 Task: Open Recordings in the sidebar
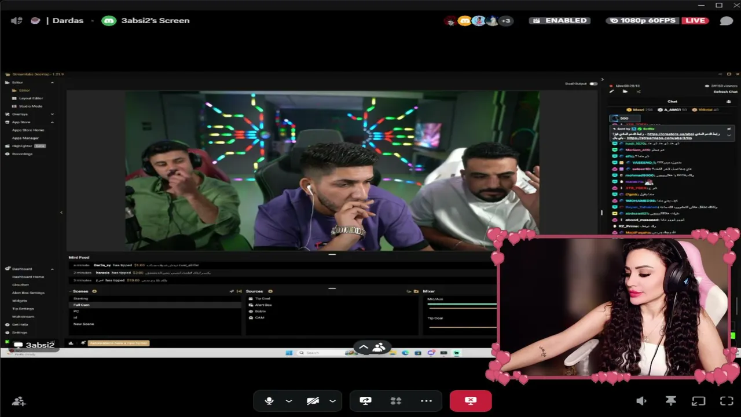coord(19,154)
